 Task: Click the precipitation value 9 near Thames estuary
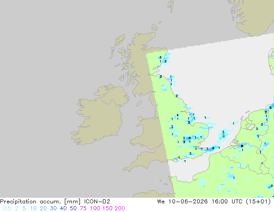click(x=213, y=148)
